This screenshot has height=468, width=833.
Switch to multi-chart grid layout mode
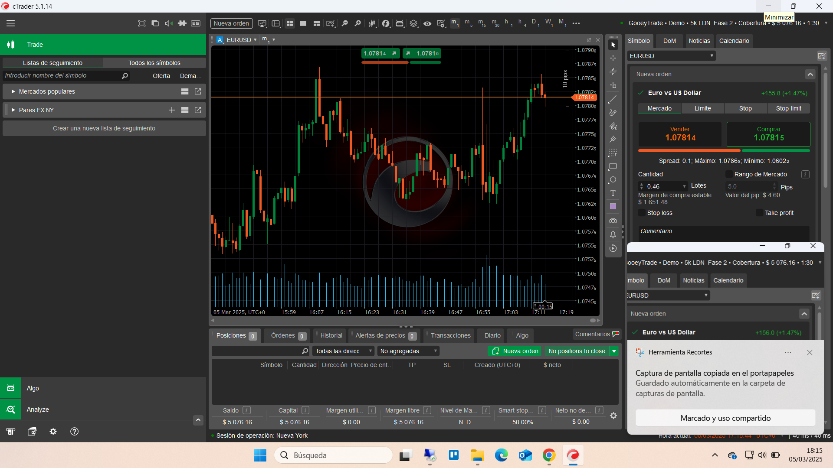(x=290, y=23)
